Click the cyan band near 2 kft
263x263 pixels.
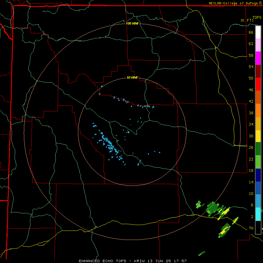(258, 214)
